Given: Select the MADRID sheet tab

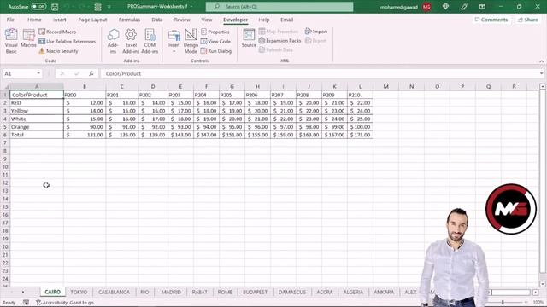Looking at the screenshot, I should click(x=171, y=292).
